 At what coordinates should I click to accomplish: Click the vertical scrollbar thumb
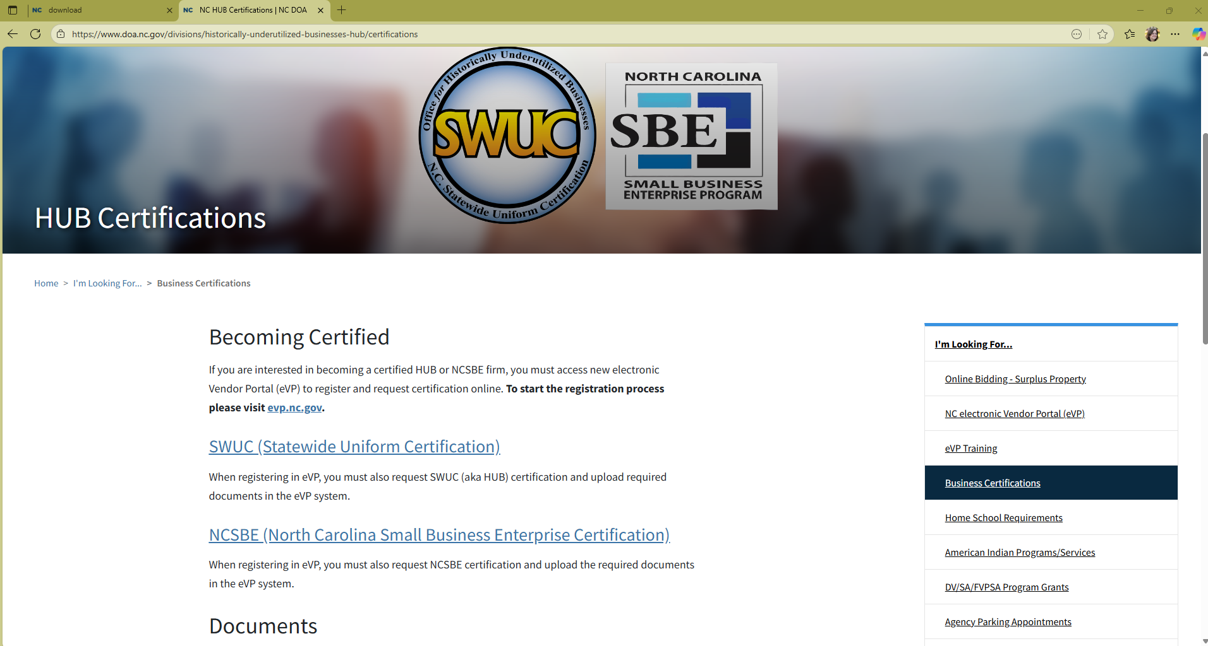point(1204,238)
